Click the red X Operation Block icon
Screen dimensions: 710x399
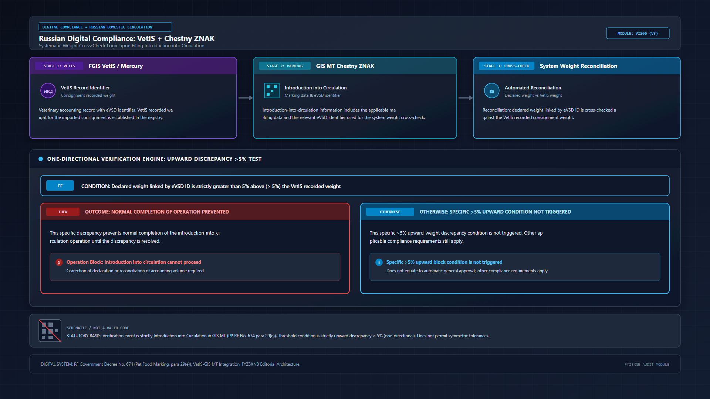click(59, 263)
